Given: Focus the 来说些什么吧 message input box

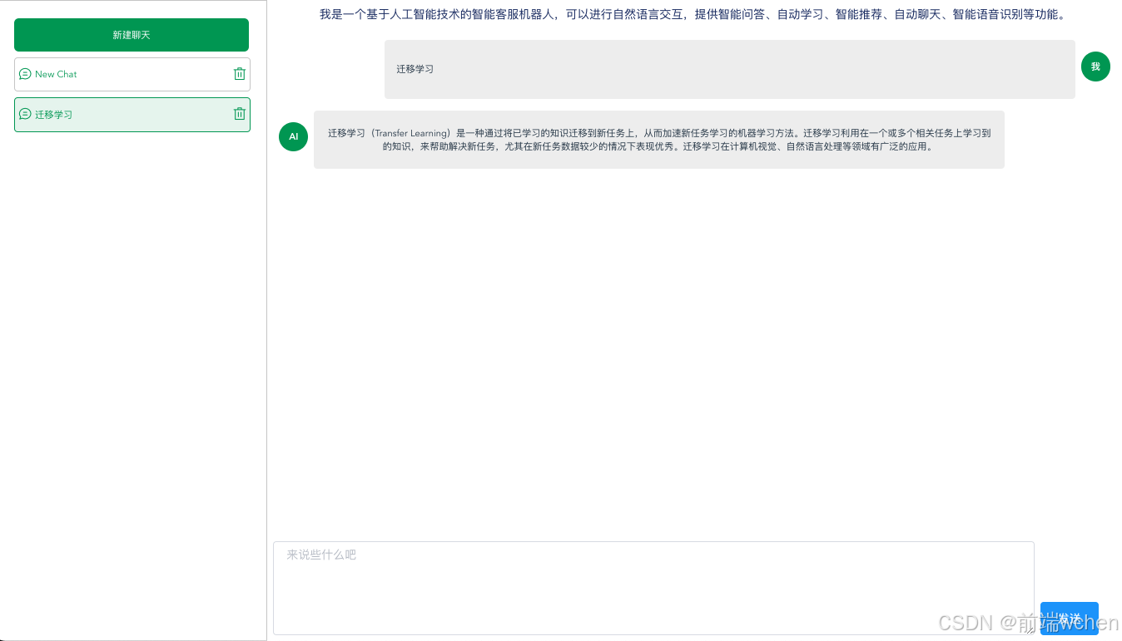Looking at the screenshot, I should coord(653,588).
